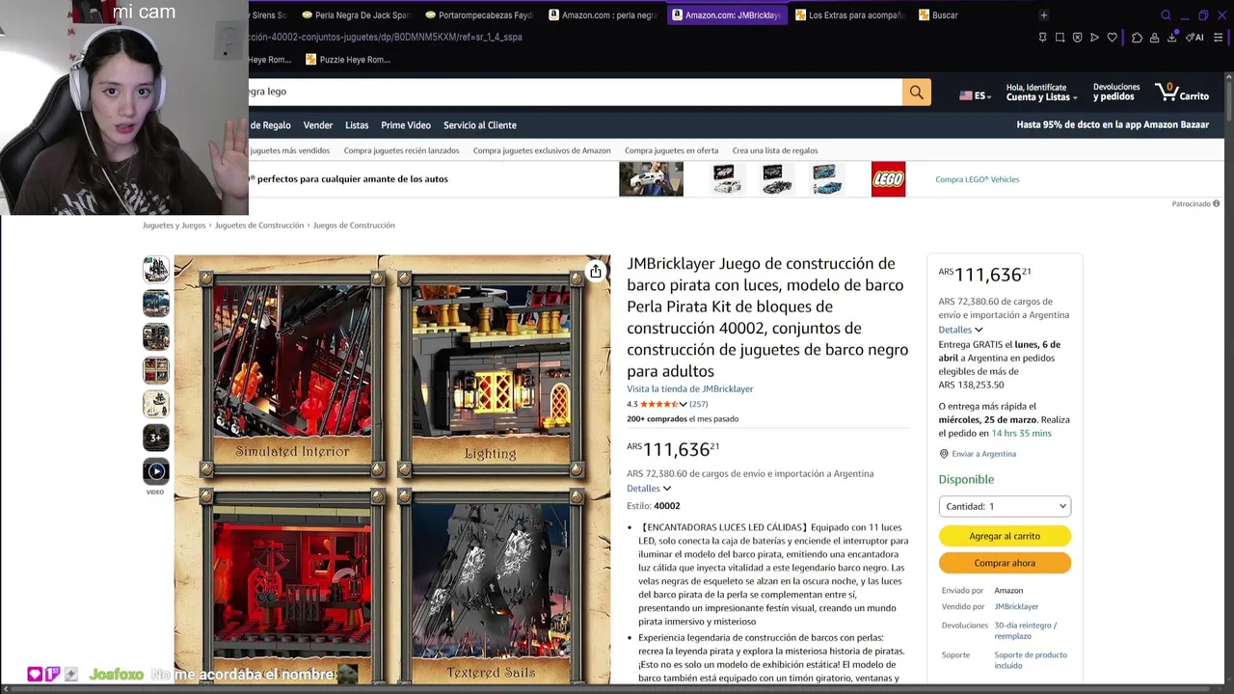
Task: Open the browser extensions cube icon
Action: 1137,38
